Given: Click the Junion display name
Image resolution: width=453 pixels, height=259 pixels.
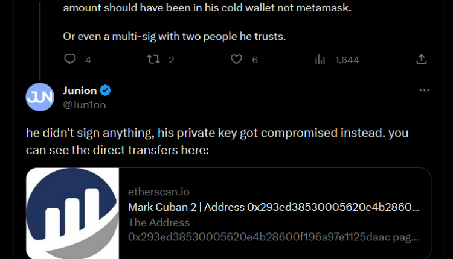Looking at the screenshot, I should 80,90.
